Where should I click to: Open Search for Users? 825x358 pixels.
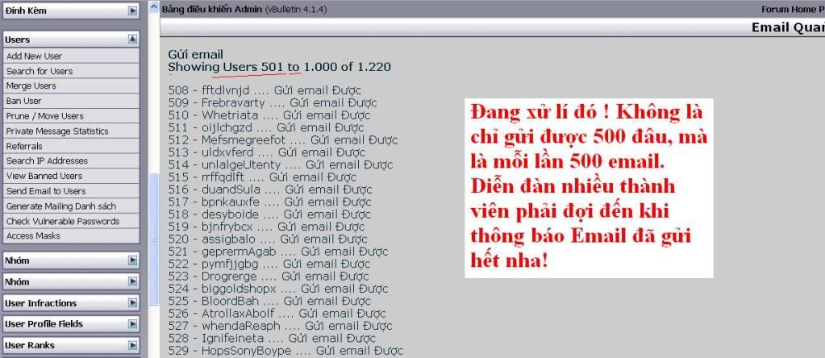pyautogui.click(x=40, y=71)
